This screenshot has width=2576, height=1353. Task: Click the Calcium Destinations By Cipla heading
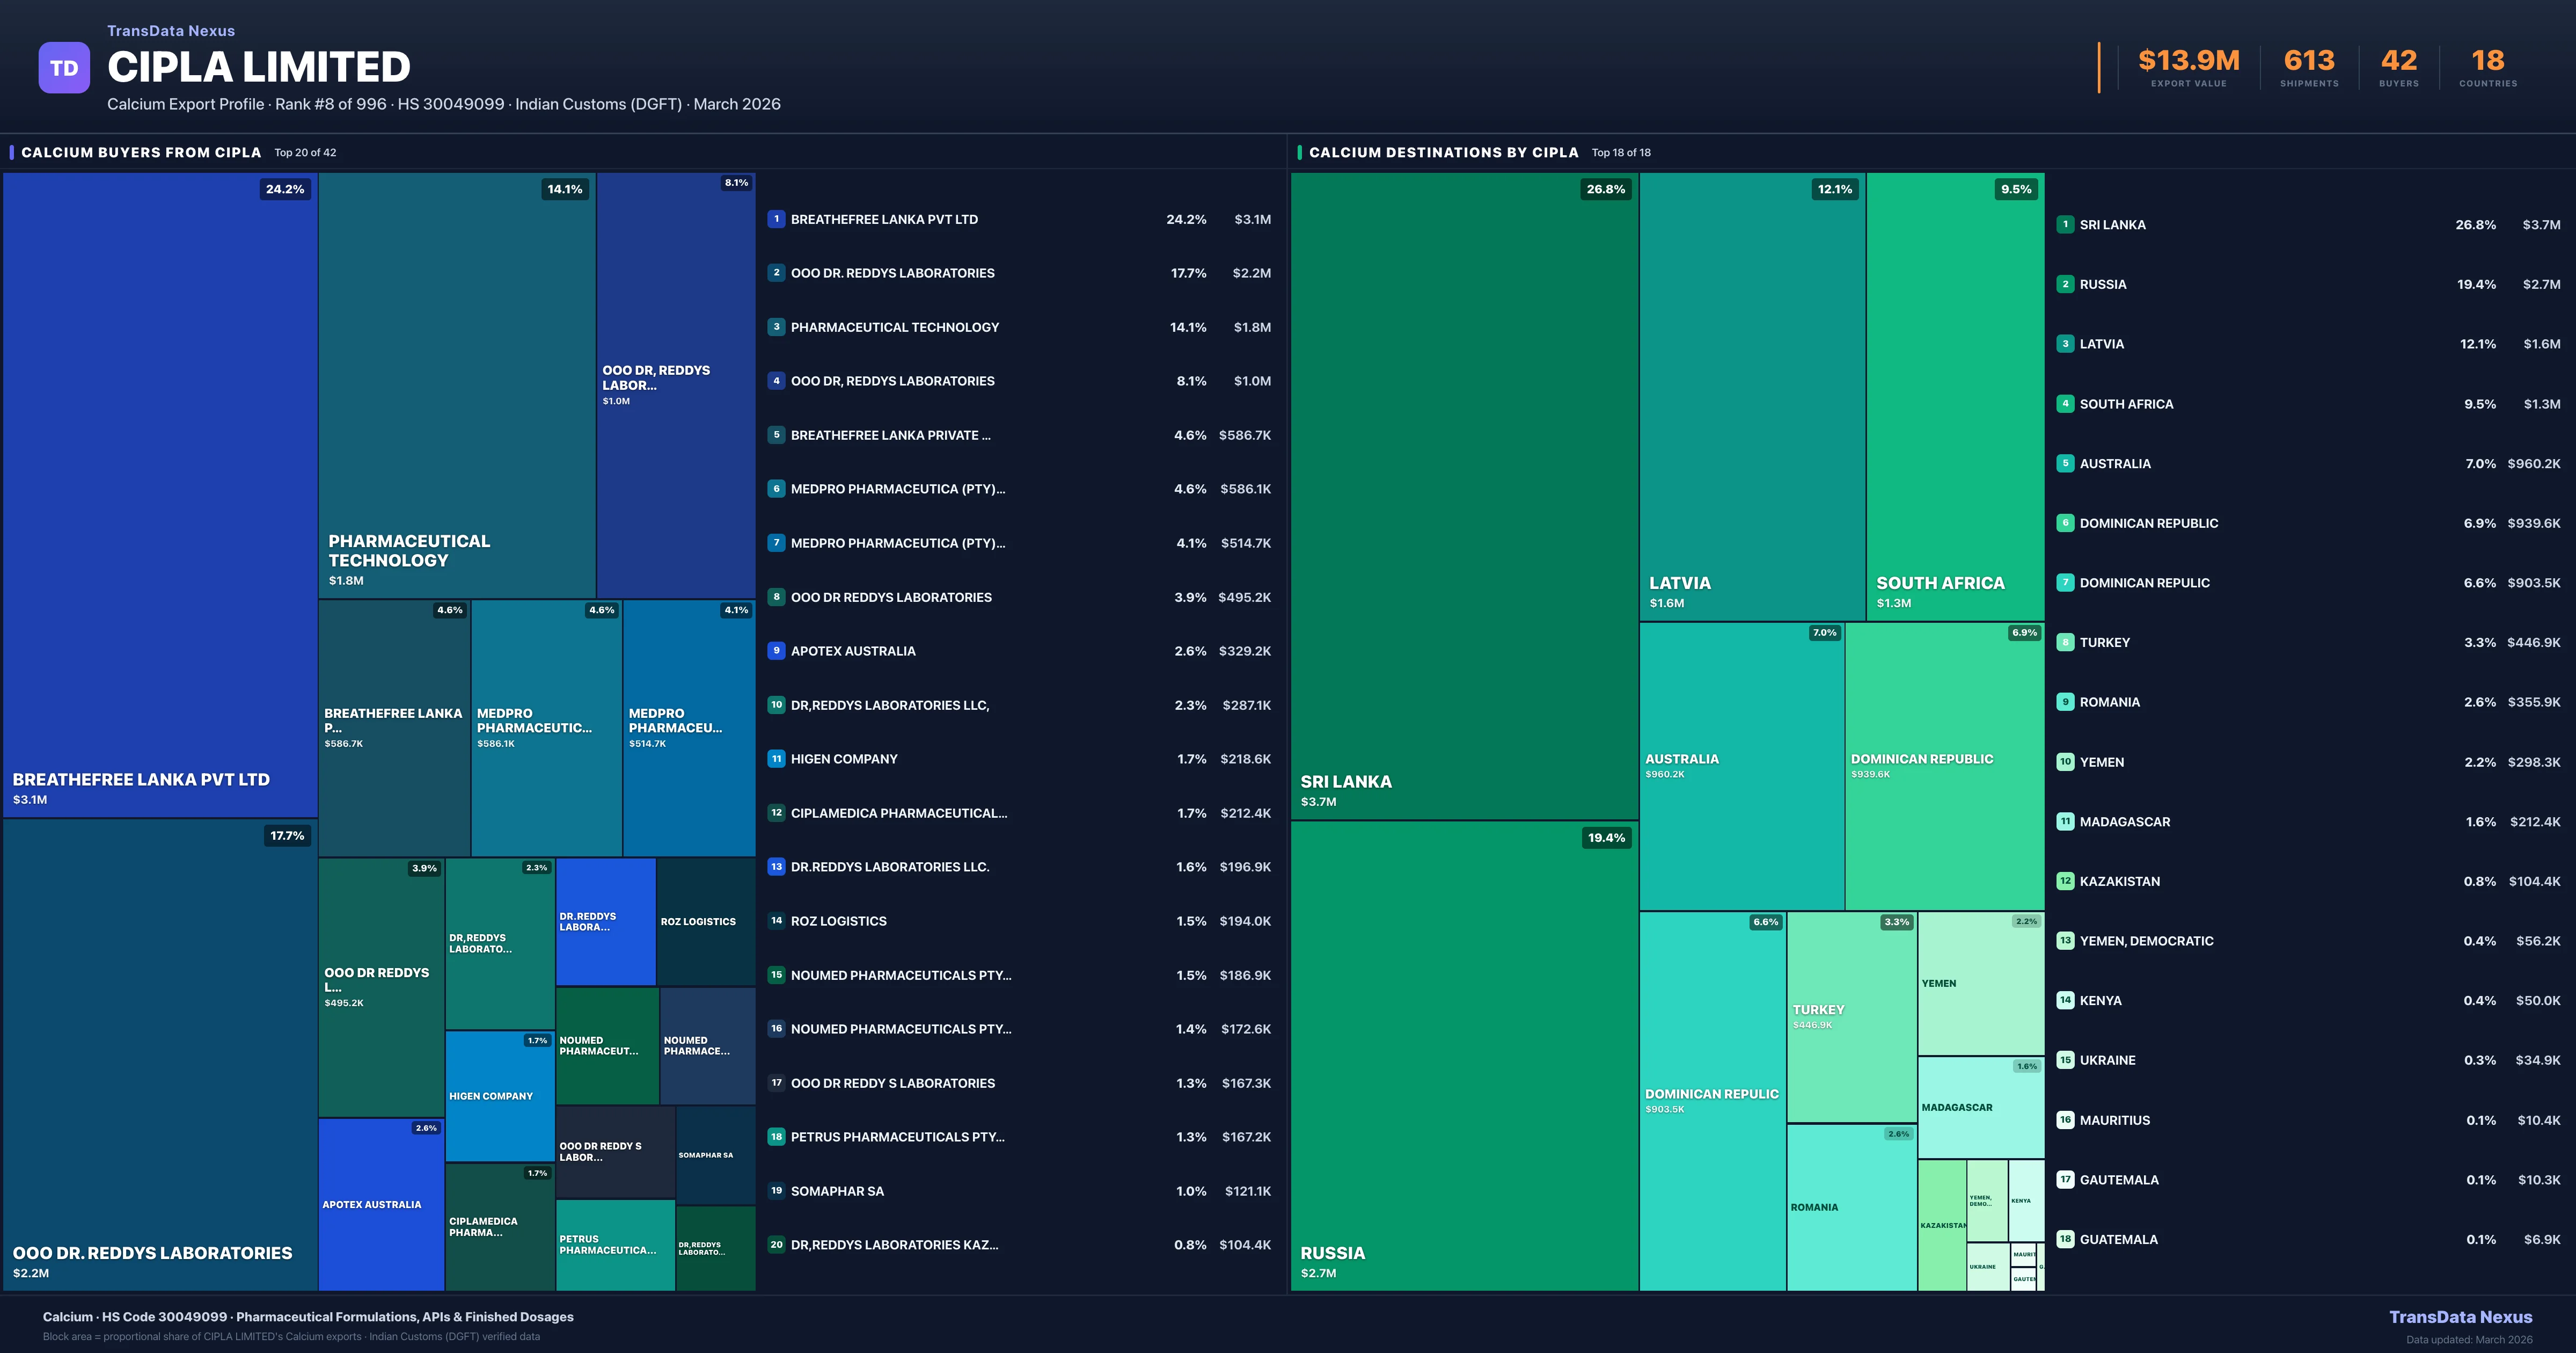point(1443,152)
